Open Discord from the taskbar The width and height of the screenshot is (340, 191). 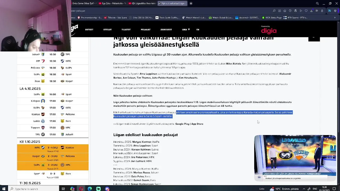pos(107,189)
